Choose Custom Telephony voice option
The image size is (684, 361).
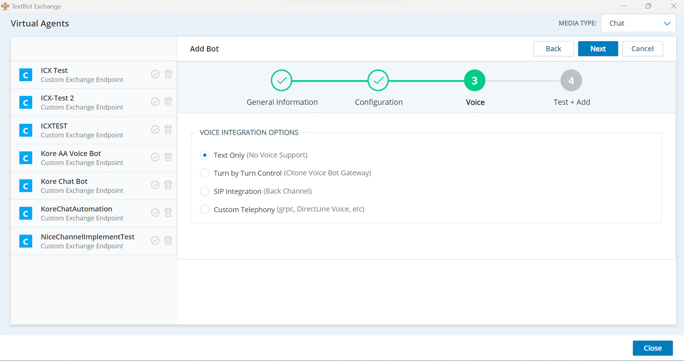pos(204,209)
